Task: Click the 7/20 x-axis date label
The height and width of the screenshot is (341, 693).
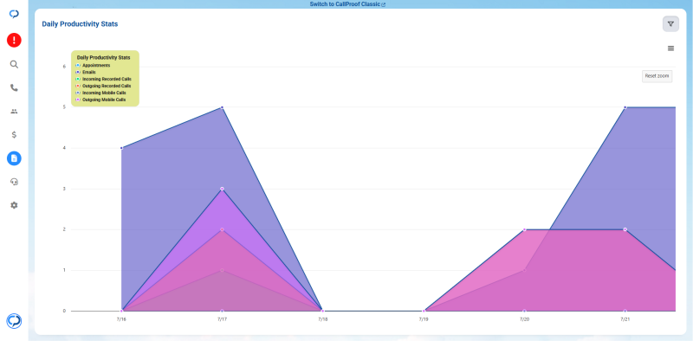Action: pyautogui.click(x=524, y=318)
